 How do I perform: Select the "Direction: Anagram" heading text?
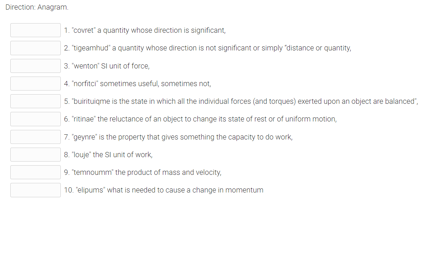(x=37, y=7)
